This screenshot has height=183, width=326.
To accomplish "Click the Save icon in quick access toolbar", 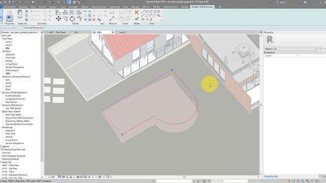I will (9, 2).
